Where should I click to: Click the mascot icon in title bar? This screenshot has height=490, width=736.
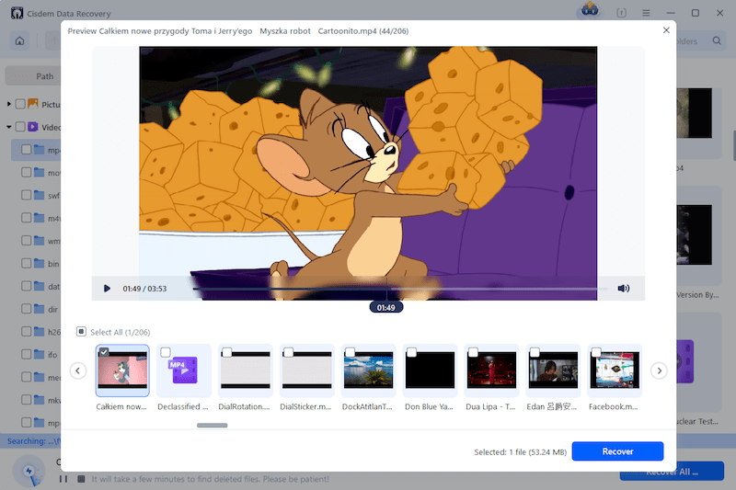[x=590, y=10]
